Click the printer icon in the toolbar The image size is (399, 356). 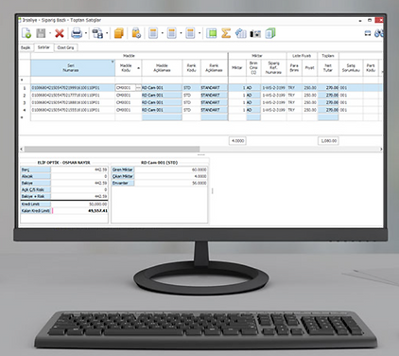pyautogui.click(x=77, y=33)
